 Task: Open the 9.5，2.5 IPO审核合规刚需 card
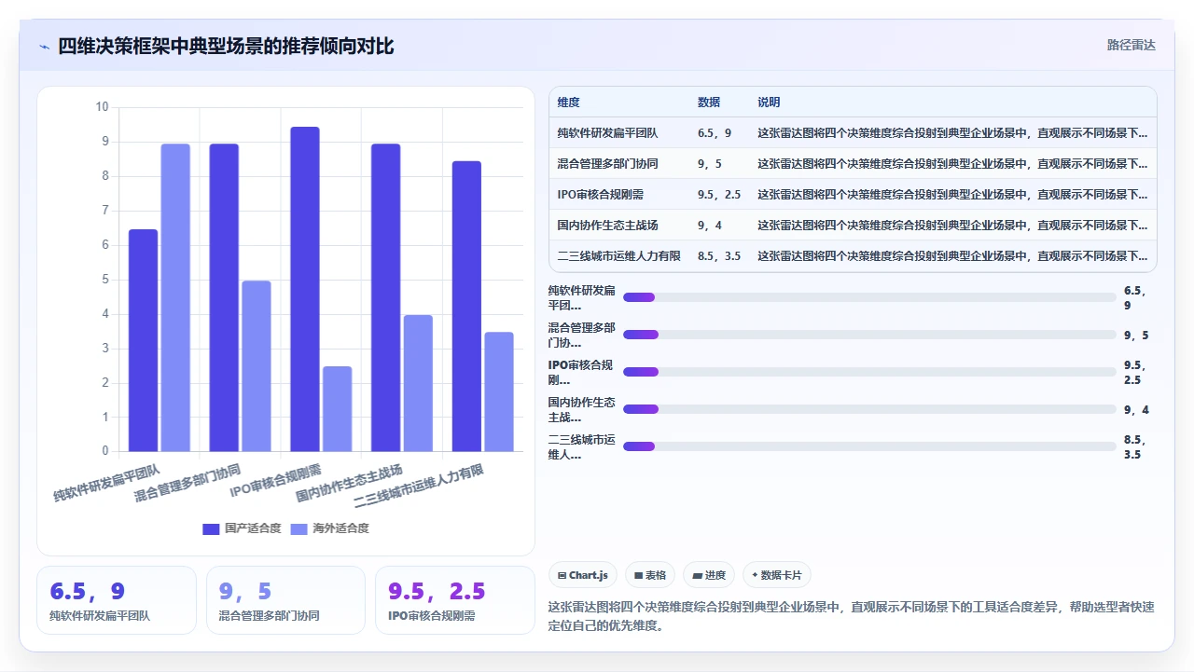click(455, 600)
